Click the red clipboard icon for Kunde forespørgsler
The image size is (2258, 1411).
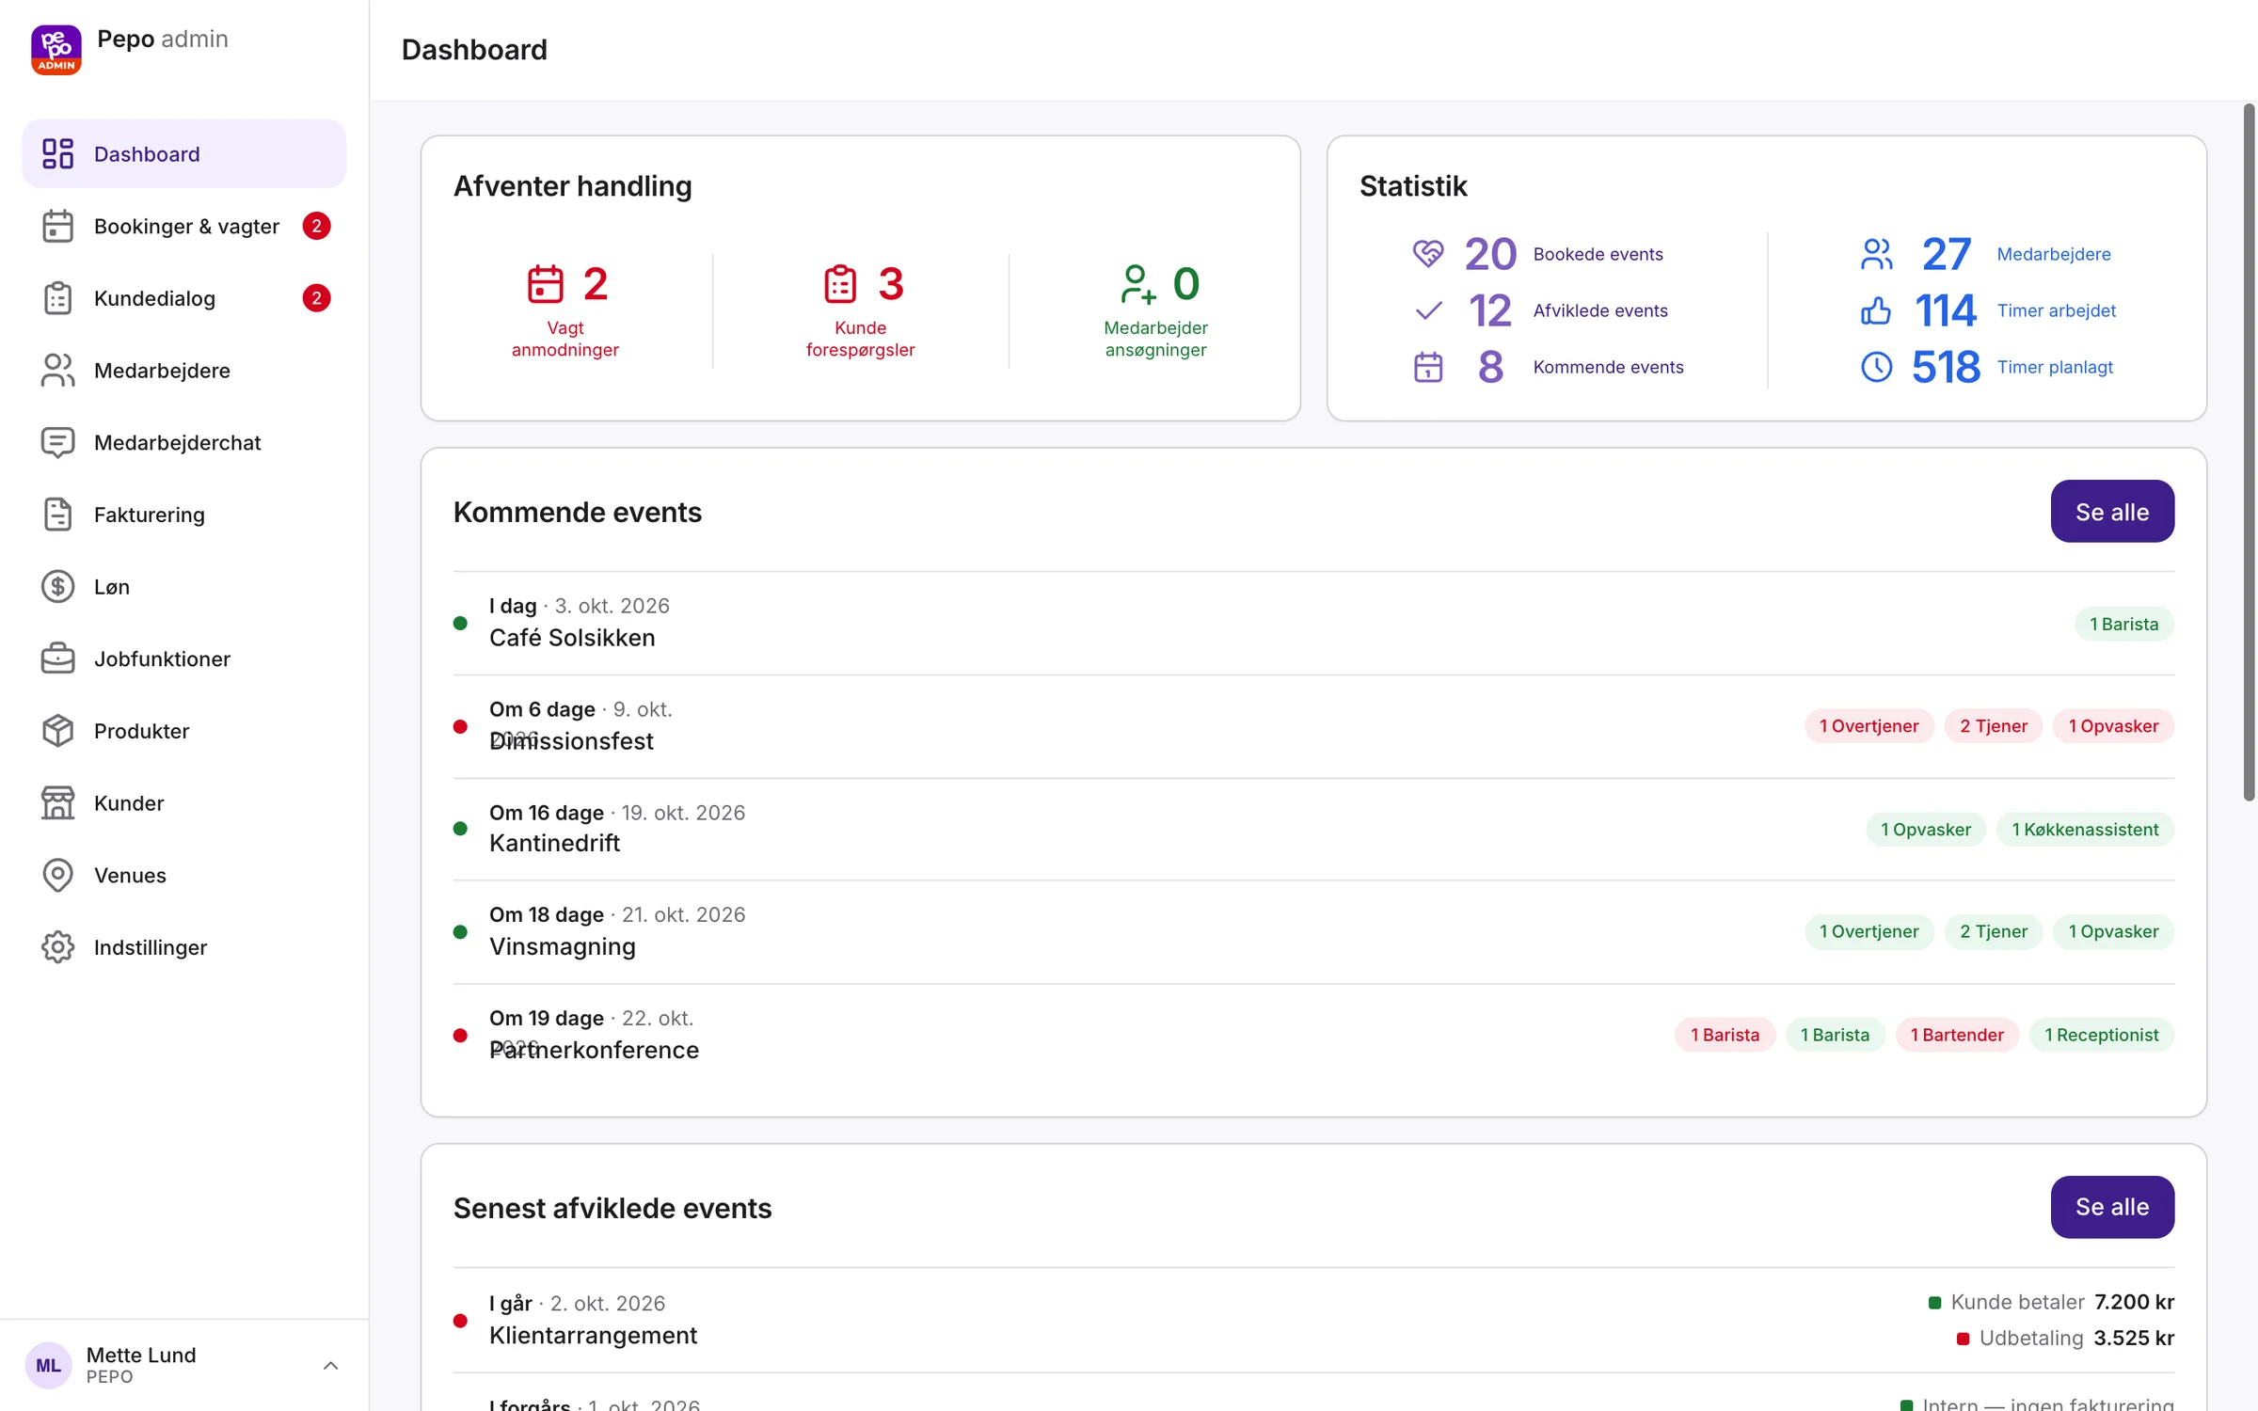(840, 283)
